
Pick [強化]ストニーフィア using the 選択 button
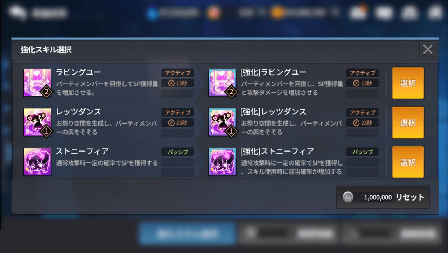(408, 162)
